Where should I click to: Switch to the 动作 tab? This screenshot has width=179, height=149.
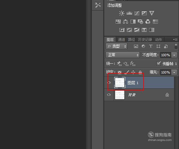[x=159, y=40]
